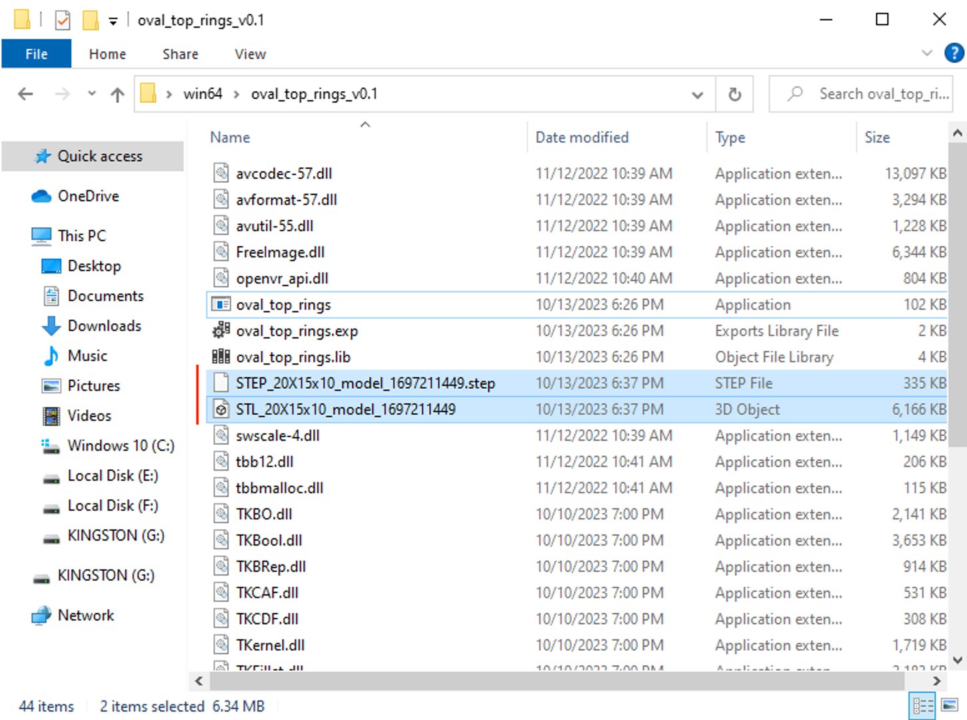
Task: Open the File menu
Action: (36, 54)
